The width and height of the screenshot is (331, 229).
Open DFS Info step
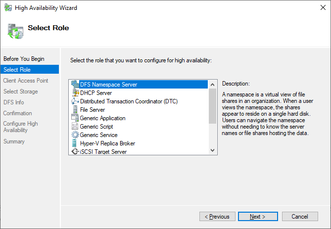tap(13, 102)
